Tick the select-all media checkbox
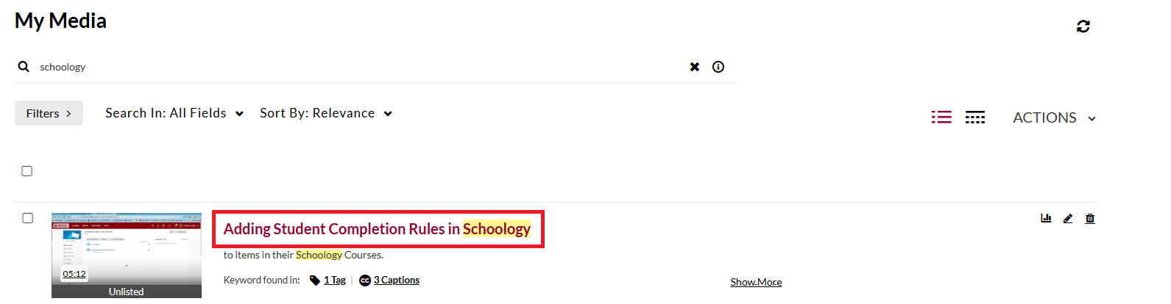 click(27, 171)
